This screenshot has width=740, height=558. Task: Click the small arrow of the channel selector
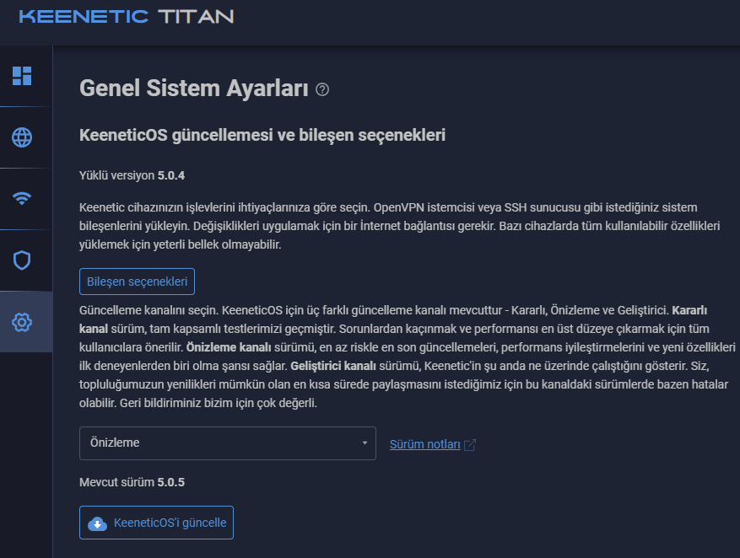(x=364, y=443)
